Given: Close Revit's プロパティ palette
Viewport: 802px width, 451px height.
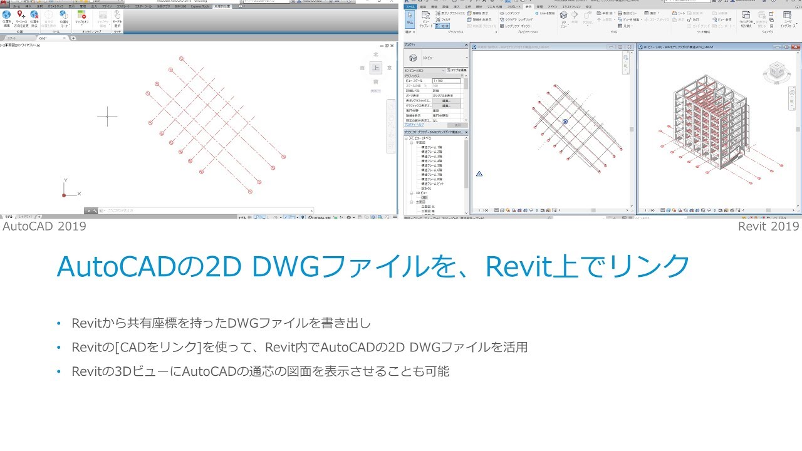Looking at the screenshot, I should click(x=466, y=44).
